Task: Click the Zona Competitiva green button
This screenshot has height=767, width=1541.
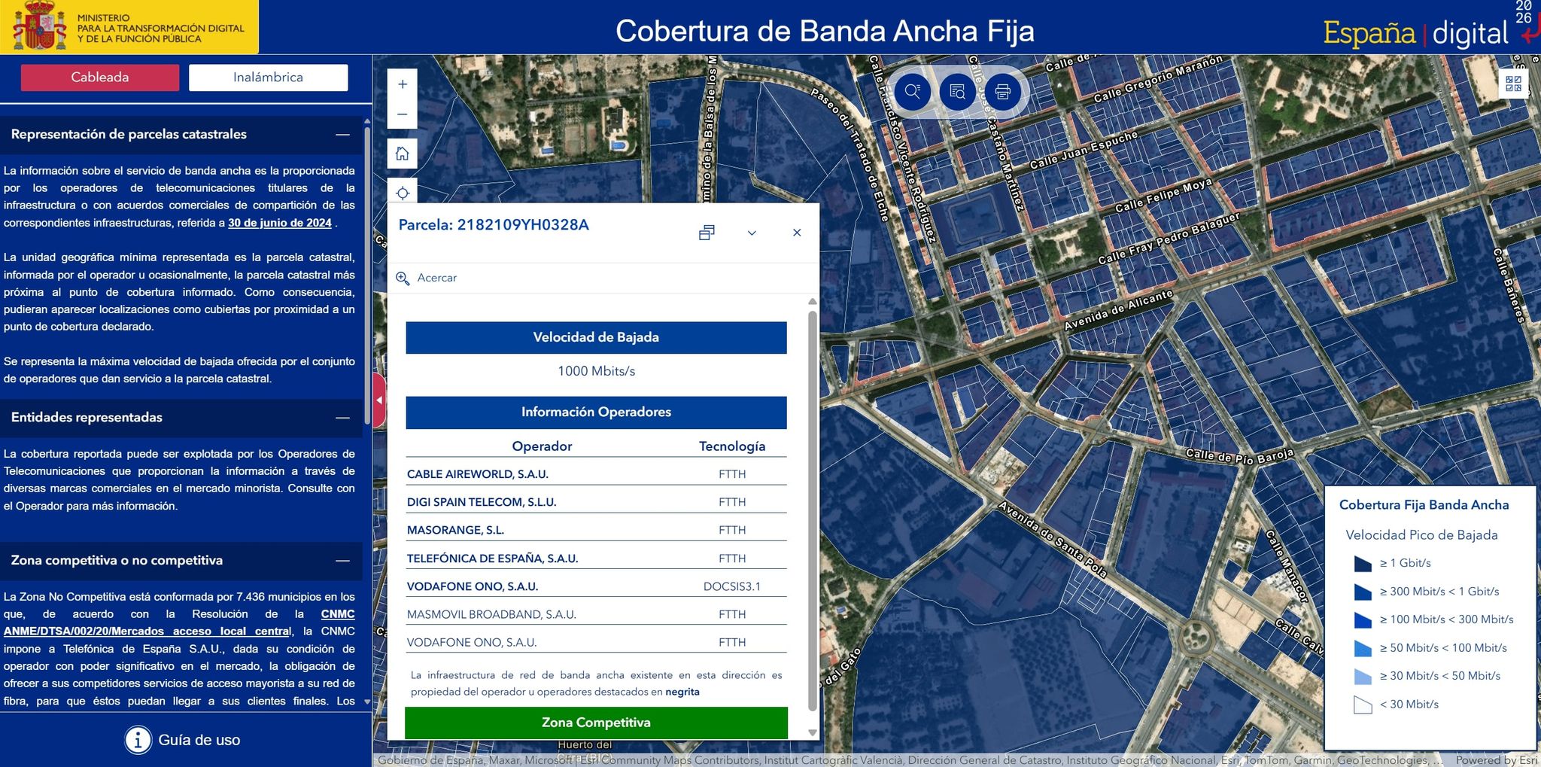Action: (x=596, y=723)
